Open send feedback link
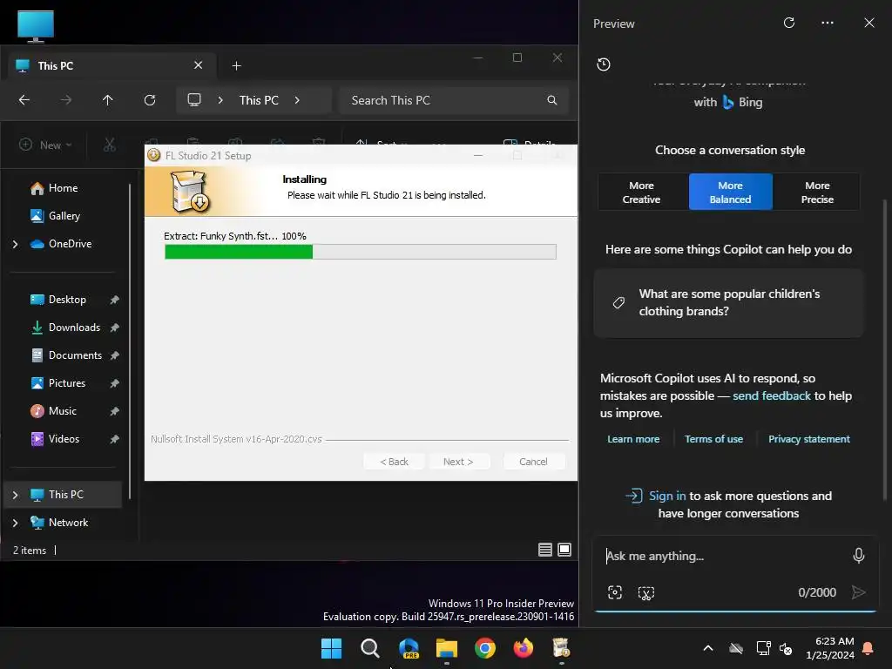The image size is (892, 669). [772, 396]
